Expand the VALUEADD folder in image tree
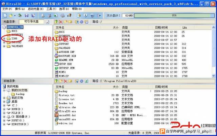 4,46
